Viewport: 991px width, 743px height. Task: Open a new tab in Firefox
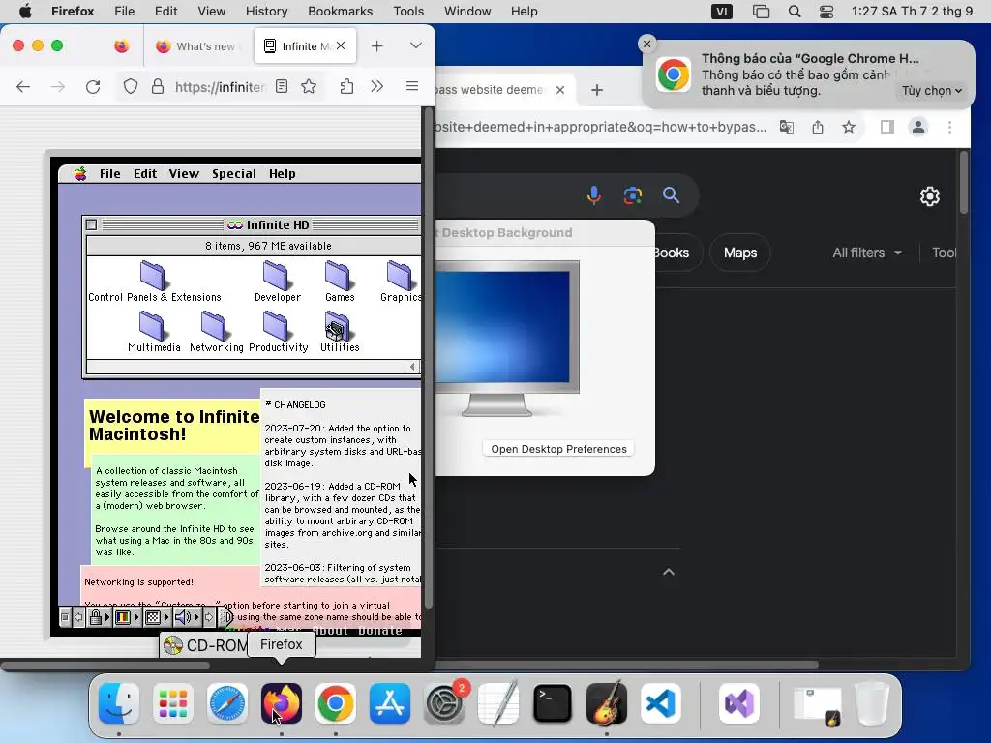[376, 46]
